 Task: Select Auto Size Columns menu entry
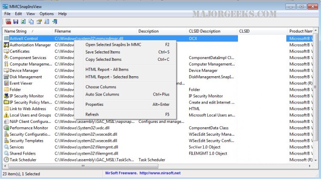pyautogui.click(x=125, y=94)
